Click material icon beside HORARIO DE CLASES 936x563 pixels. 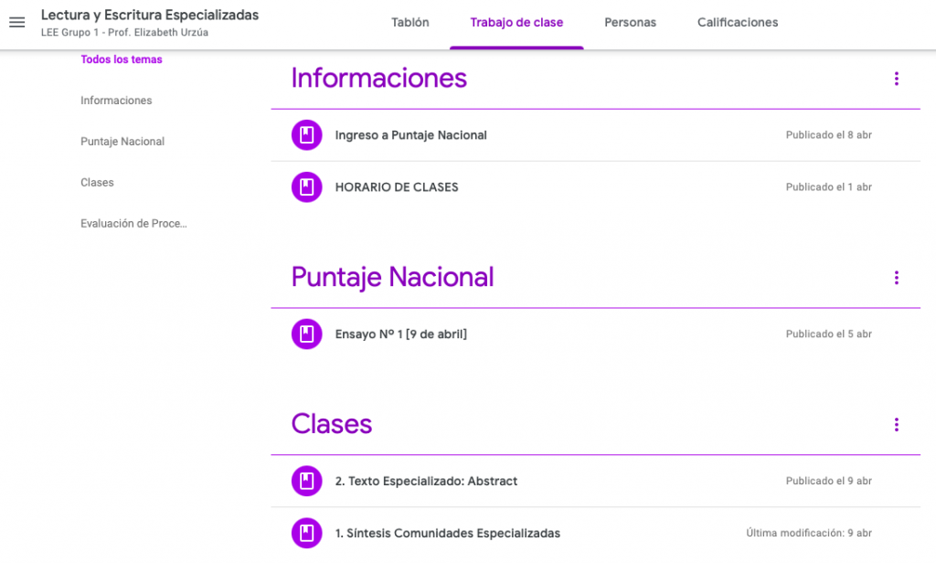[306, 187]
